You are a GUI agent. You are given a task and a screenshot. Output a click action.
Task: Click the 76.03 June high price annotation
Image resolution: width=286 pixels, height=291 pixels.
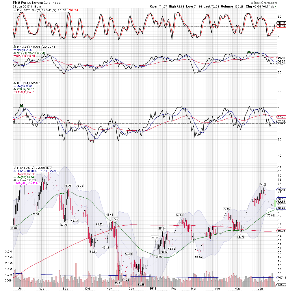pos(263,184)
